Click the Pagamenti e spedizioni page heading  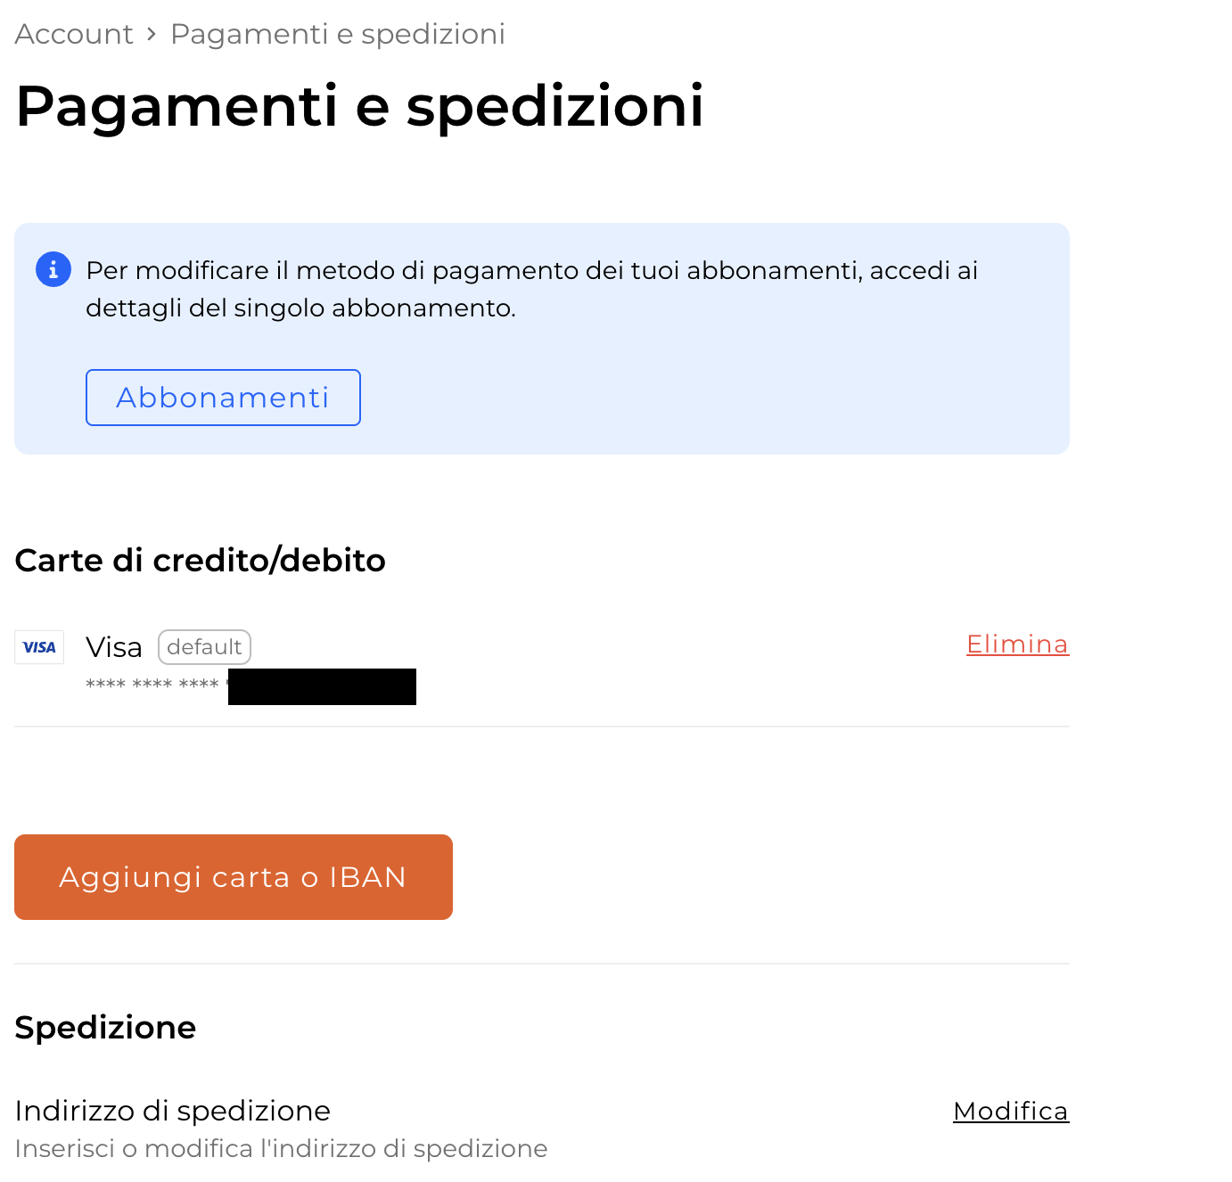pyautogui.click(x=359, y=106)
